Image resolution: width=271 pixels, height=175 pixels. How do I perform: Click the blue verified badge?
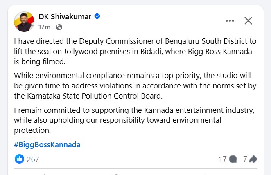click(x=97, y=17)
